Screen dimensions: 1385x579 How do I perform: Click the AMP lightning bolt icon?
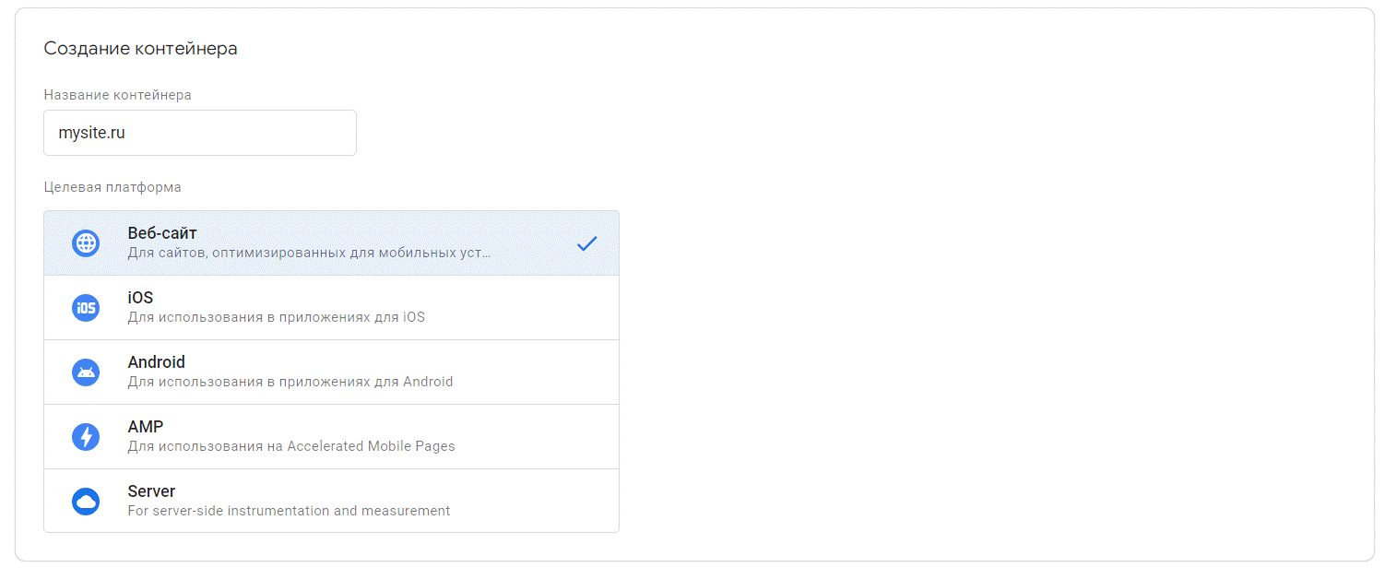[86, 437]
